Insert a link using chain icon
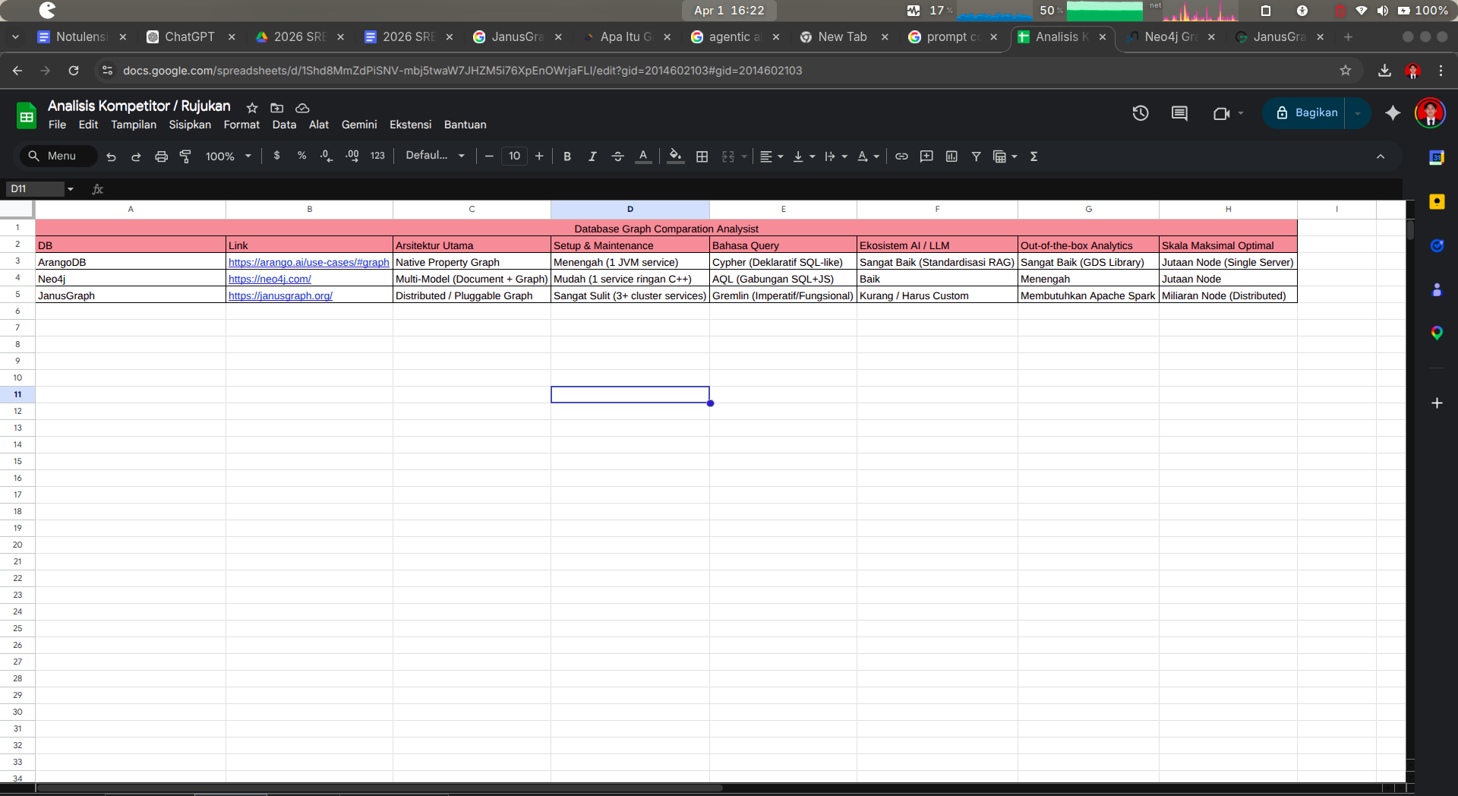 (x=901, y=156)
